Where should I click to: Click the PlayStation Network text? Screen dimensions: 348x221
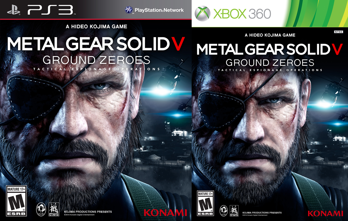click(x=159, y=10)
